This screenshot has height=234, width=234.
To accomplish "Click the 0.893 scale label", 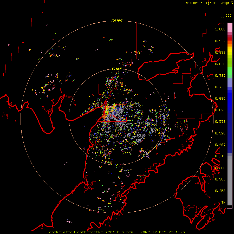I will click(x=220, y=52).
